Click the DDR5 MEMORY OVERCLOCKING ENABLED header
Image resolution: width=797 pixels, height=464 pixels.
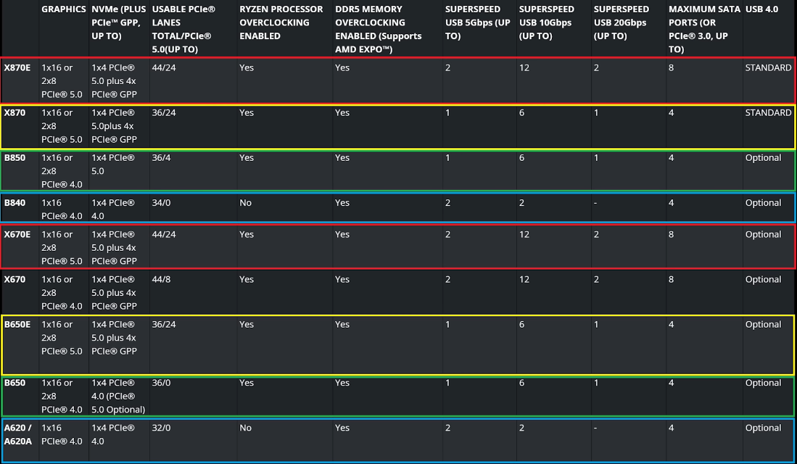tap(378, 29)
